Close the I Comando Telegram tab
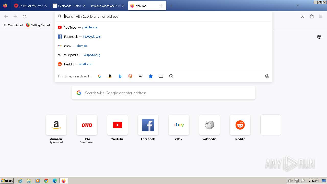Image resolution: width=327 pixels, height=184 pixels. (85, 6)
